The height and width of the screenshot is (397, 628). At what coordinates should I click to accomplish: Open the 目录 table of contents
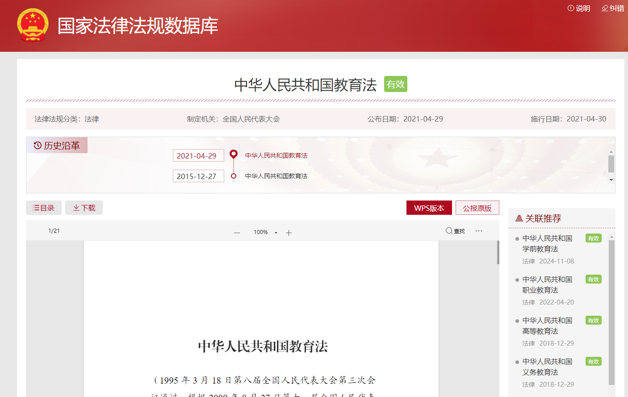tap(44, 208)
